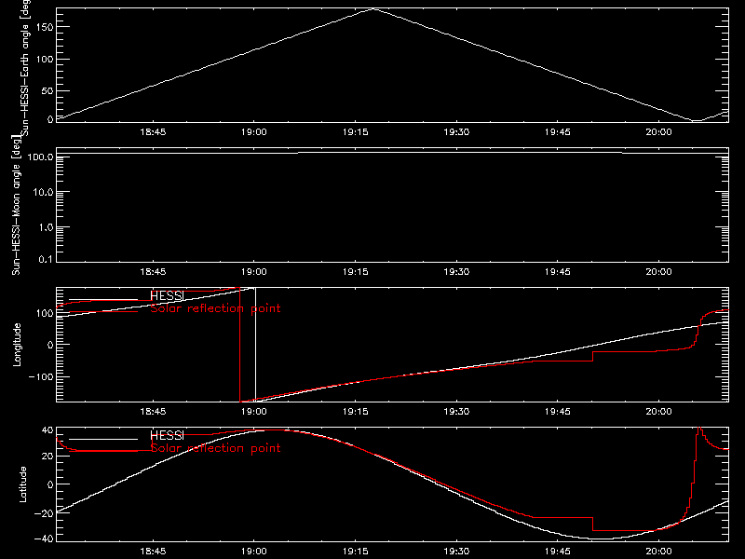Click 19:45 label under Latitude plot
This screenshot has height=559, width=745.
(x=557, y=551)
